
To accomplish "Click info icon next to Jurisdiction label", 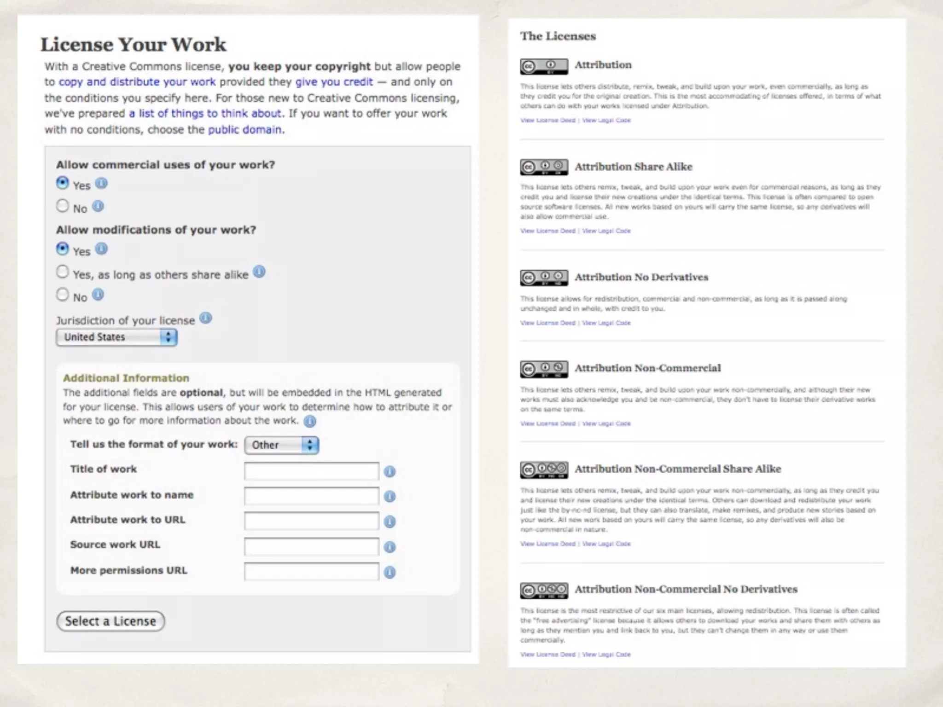I will [206, 318].
